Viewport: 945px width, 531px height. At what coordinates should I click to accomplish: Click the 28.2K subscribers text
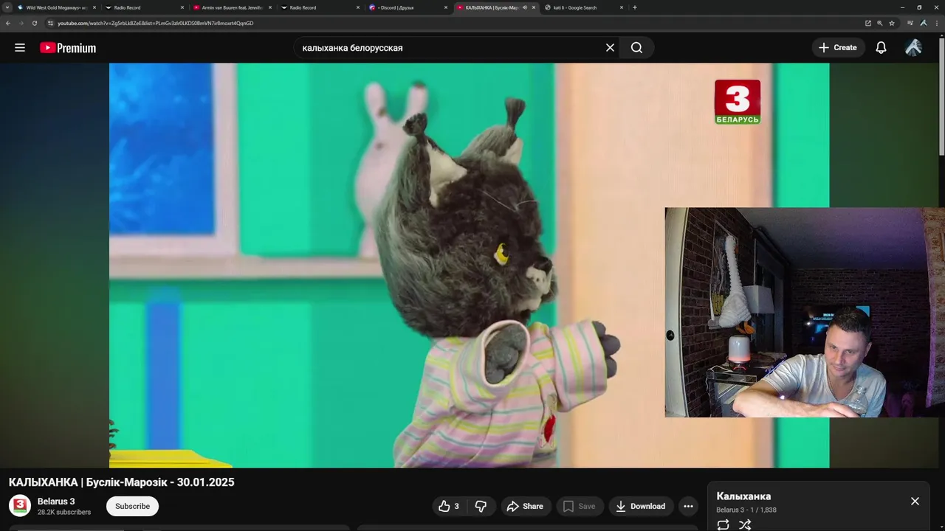tap(64, 512)
